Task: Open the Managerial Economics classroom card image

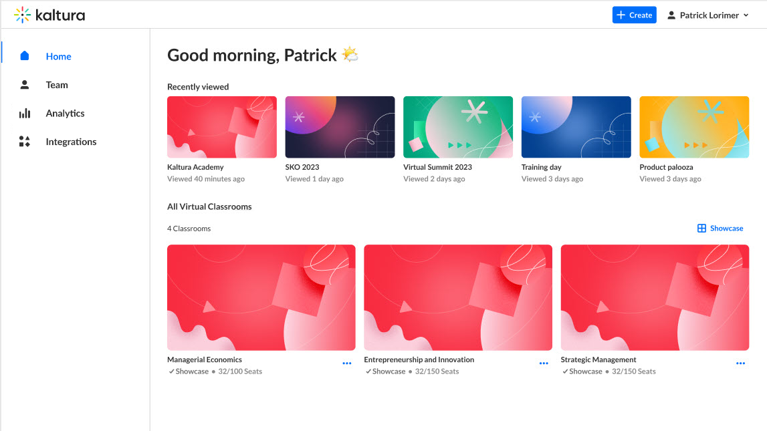Action: [x=261, y=297]
